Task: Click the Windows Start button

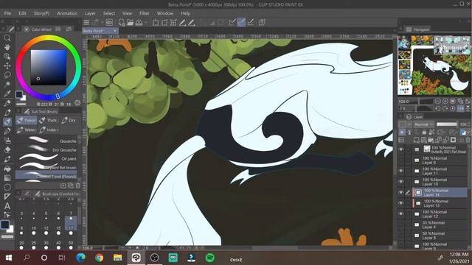Action: pyautogui.click(x=8, y=258)
